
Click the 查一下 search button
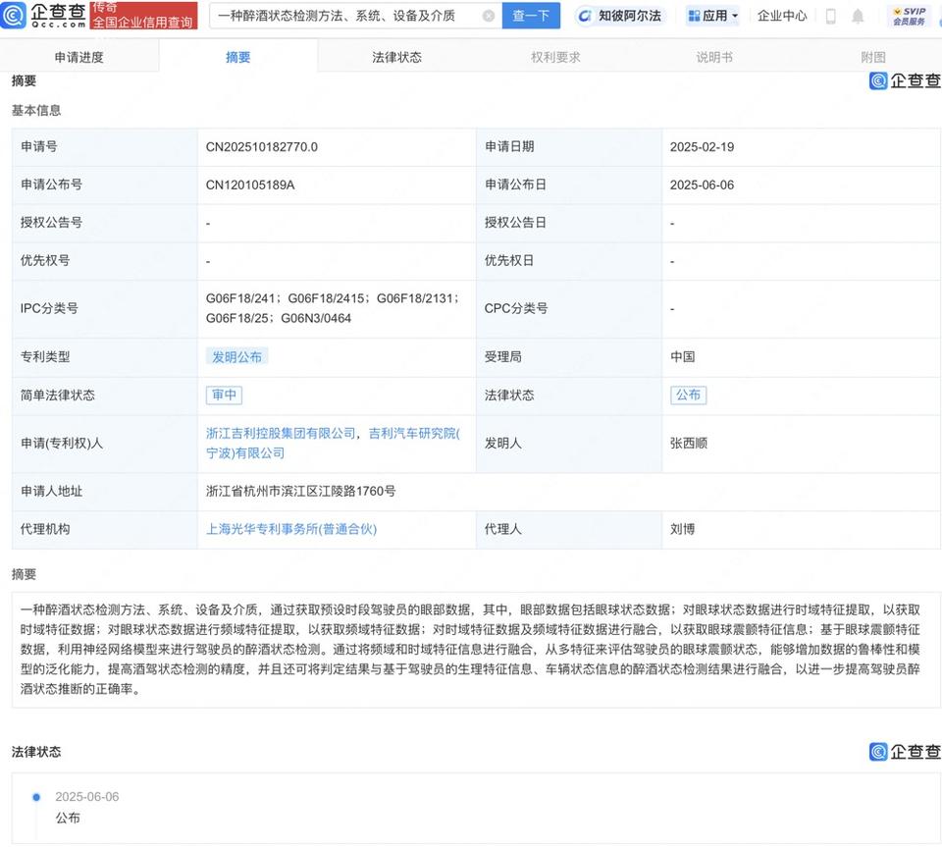click(531, 16)
